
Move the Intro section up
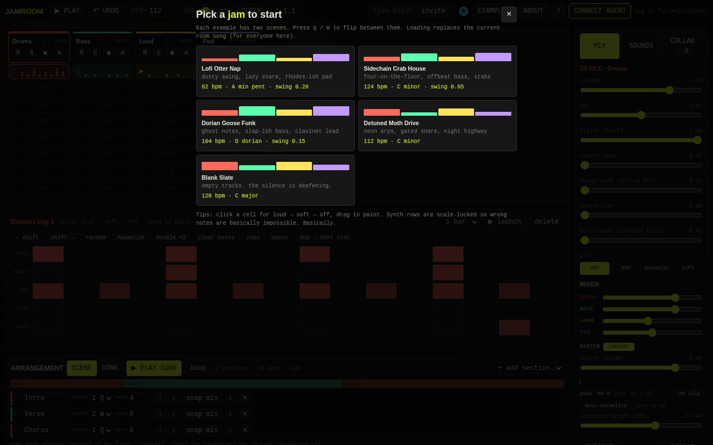click(x=160, y=398)
